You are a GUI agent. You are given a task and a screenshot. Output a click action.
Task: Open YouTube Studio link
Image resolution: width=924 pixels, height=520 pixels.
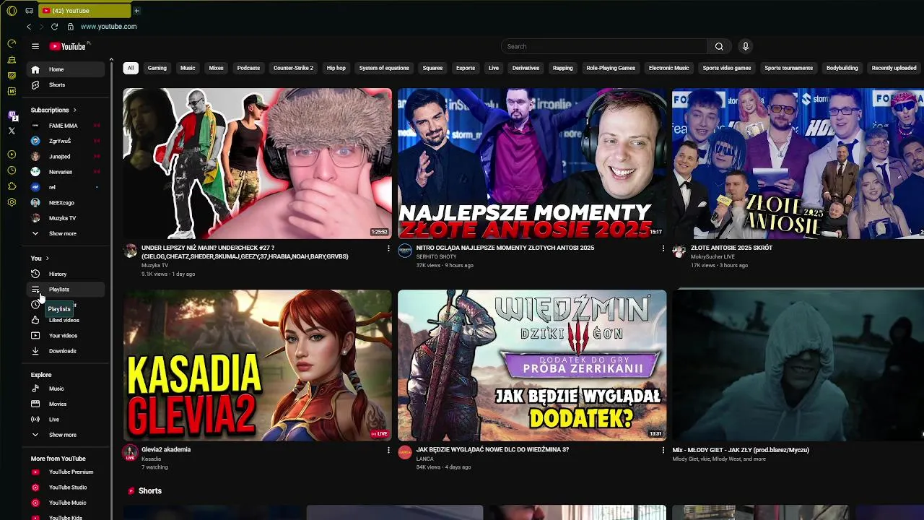[66, 487]
